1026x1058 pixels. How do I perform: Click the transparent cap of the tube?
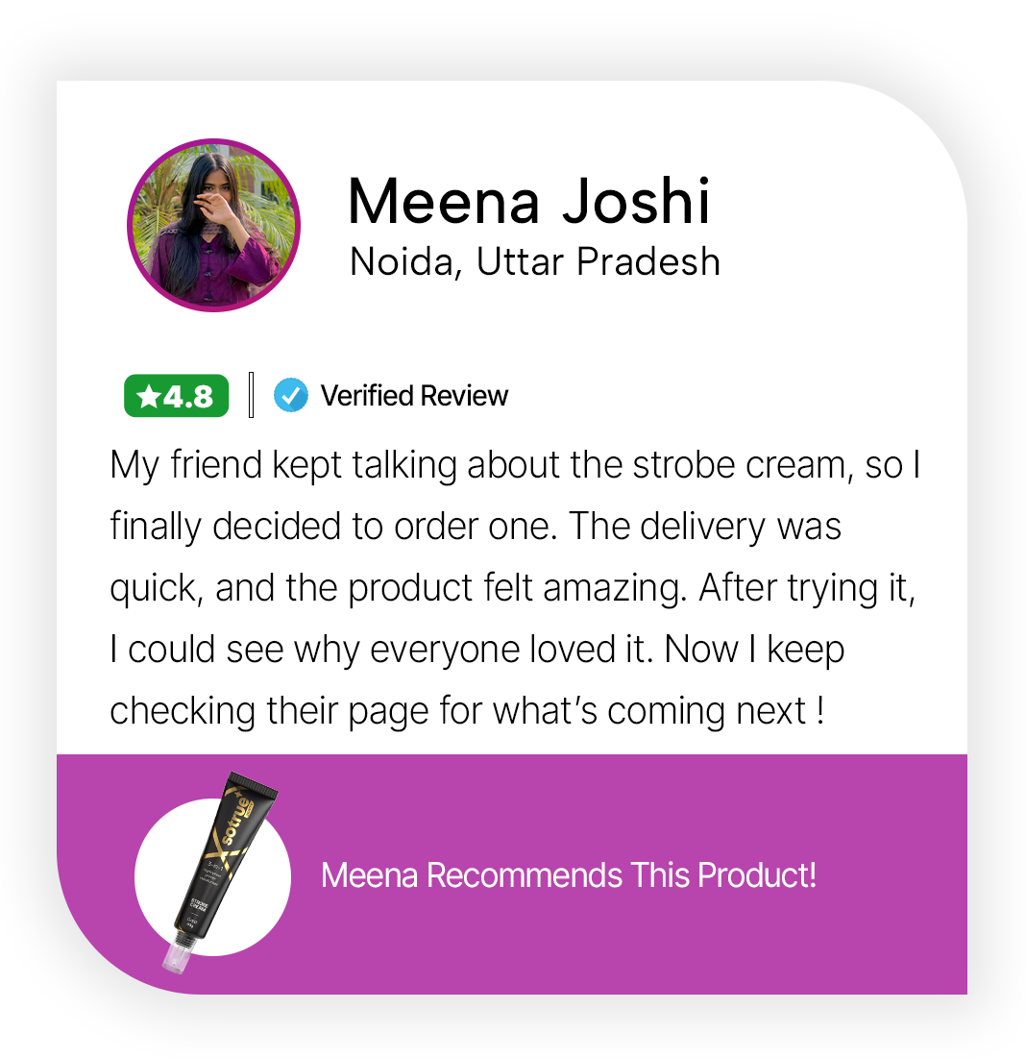coord(175,958)
